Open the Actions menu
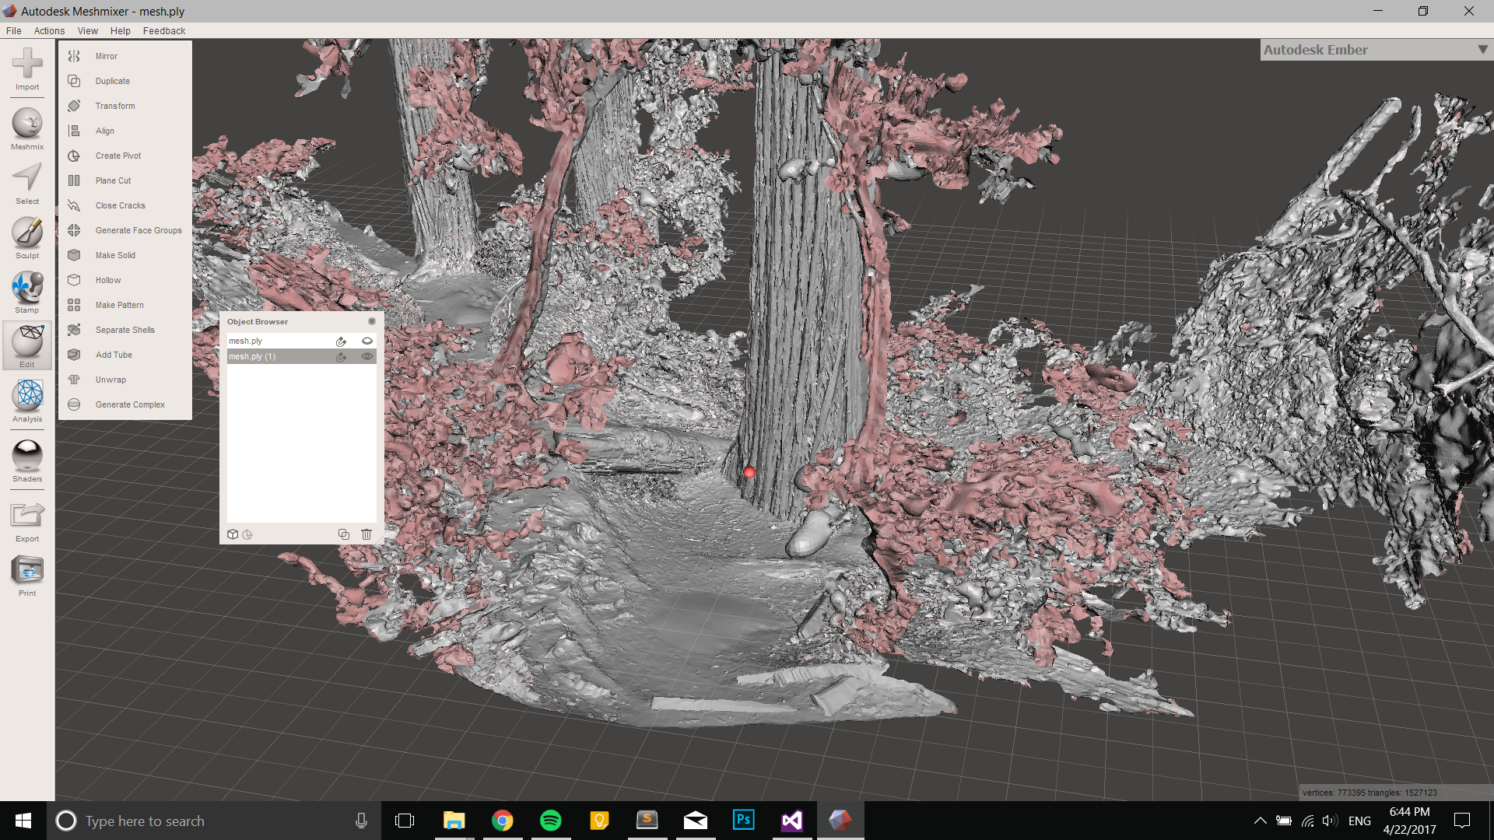The width and height of the screenshot is (1494, 840). (x=49, y=30)
